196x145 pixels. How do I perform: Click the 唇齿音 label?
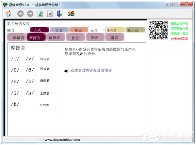point(45,59)
